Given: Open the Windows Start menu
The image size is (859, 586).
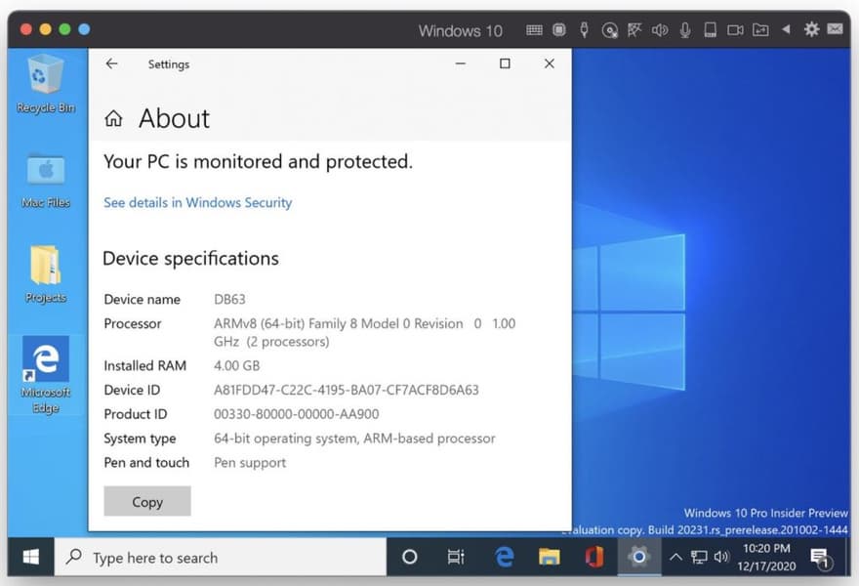Looking at the screenshot, I should pyautogui.click(x=30, y=557).
